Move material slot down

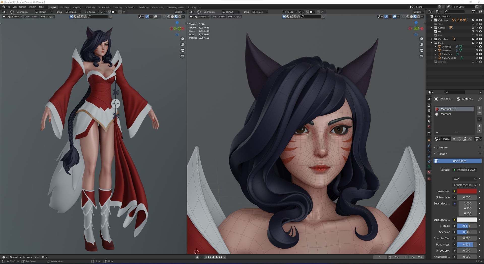(479, 131)
